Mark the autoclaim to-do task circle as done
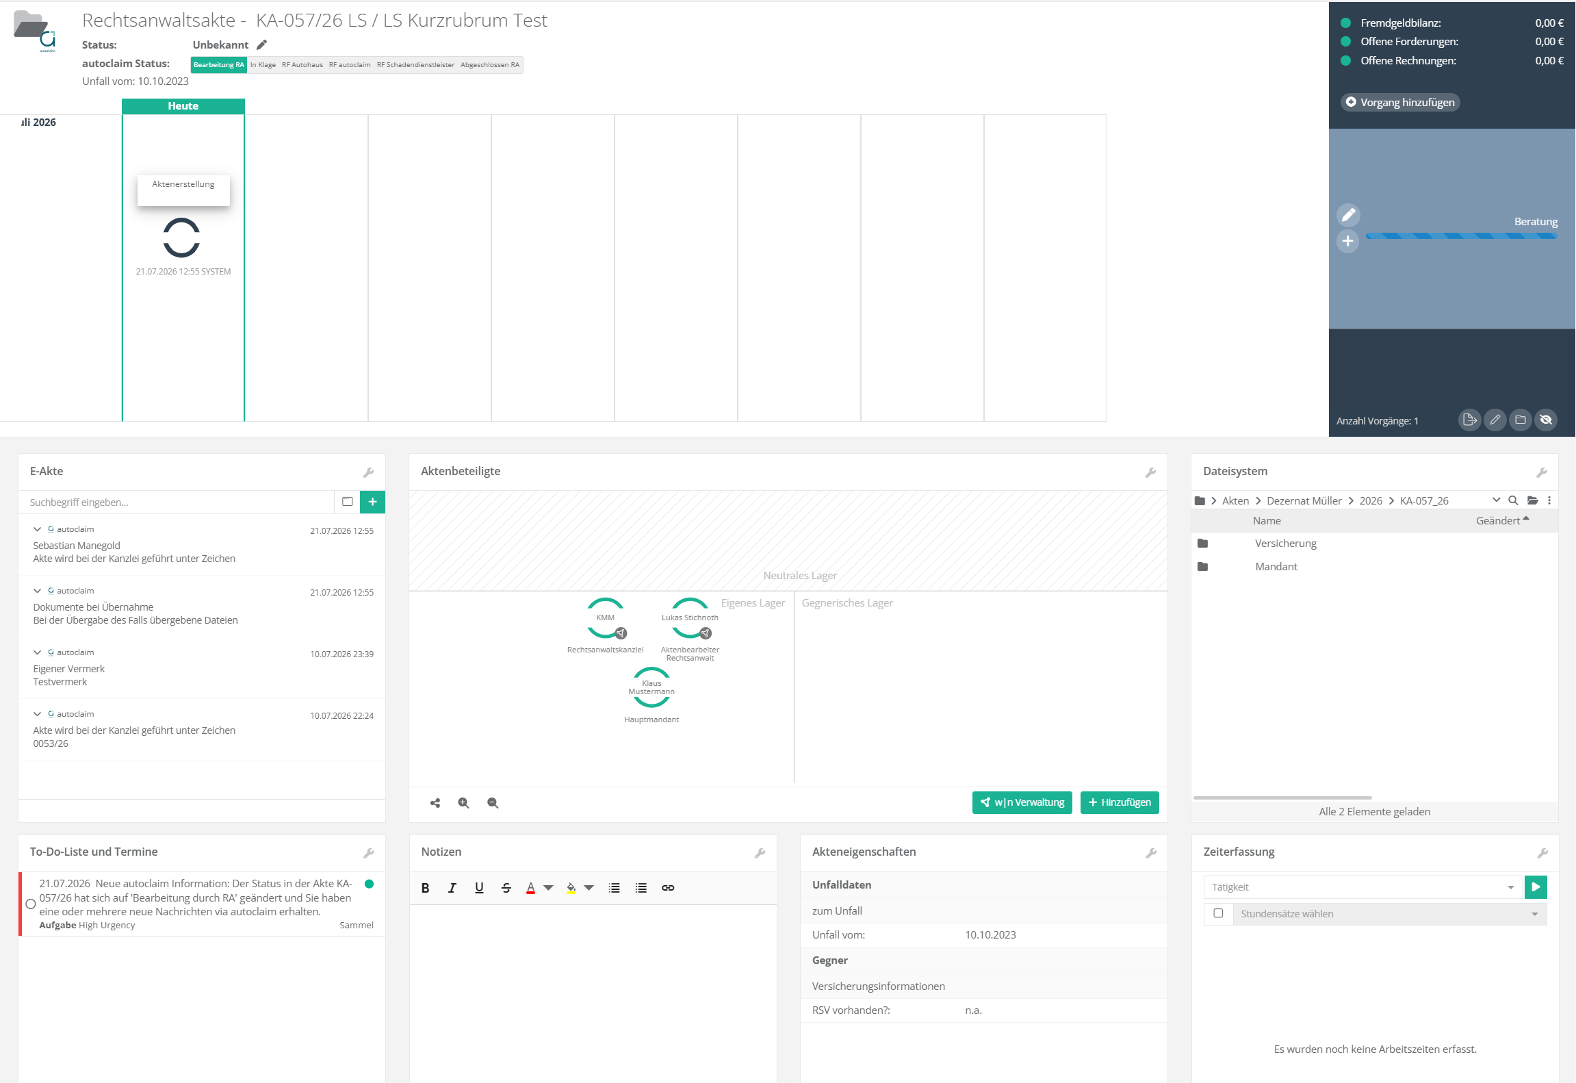The image size is (1576, 1083). point(31,904)
